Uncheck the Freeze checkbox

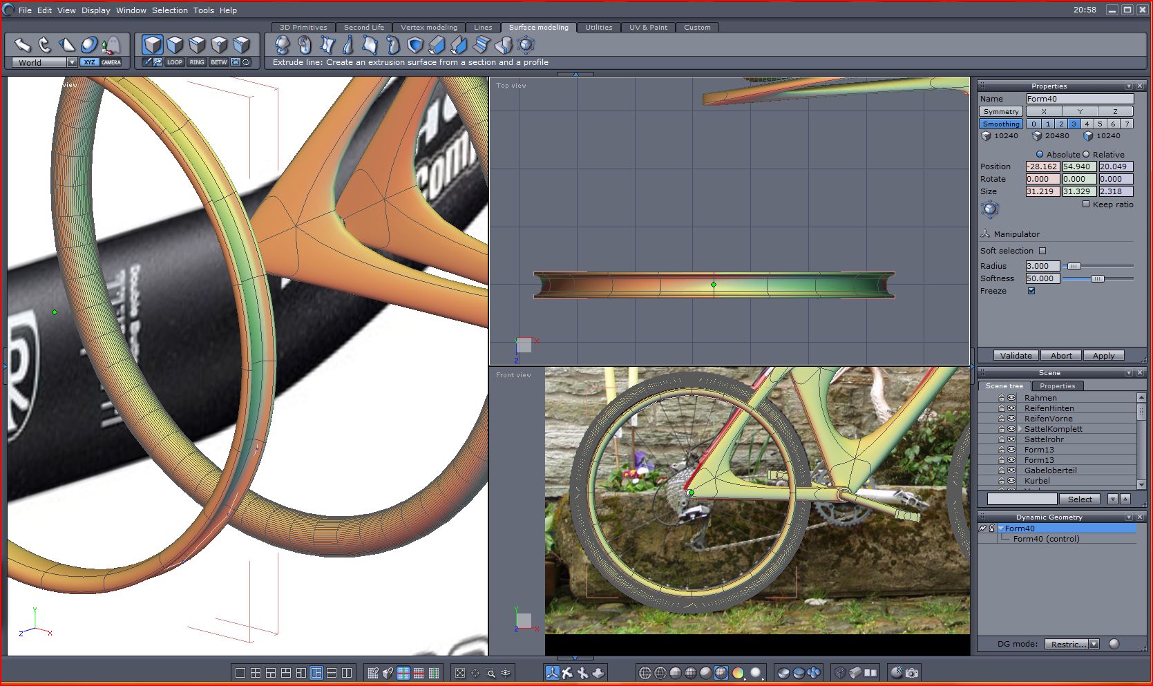point(1031,291)
